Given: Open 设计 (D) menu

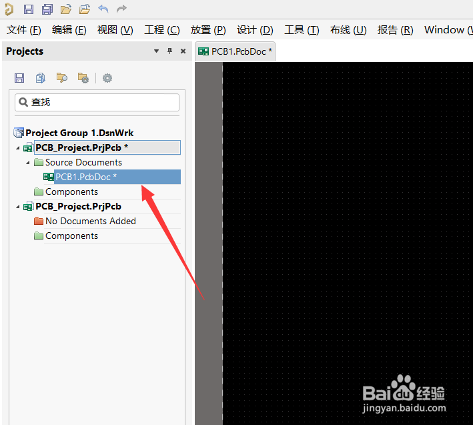Looking at the screenshot, I should pyautogui.click(x=255, y=30).
